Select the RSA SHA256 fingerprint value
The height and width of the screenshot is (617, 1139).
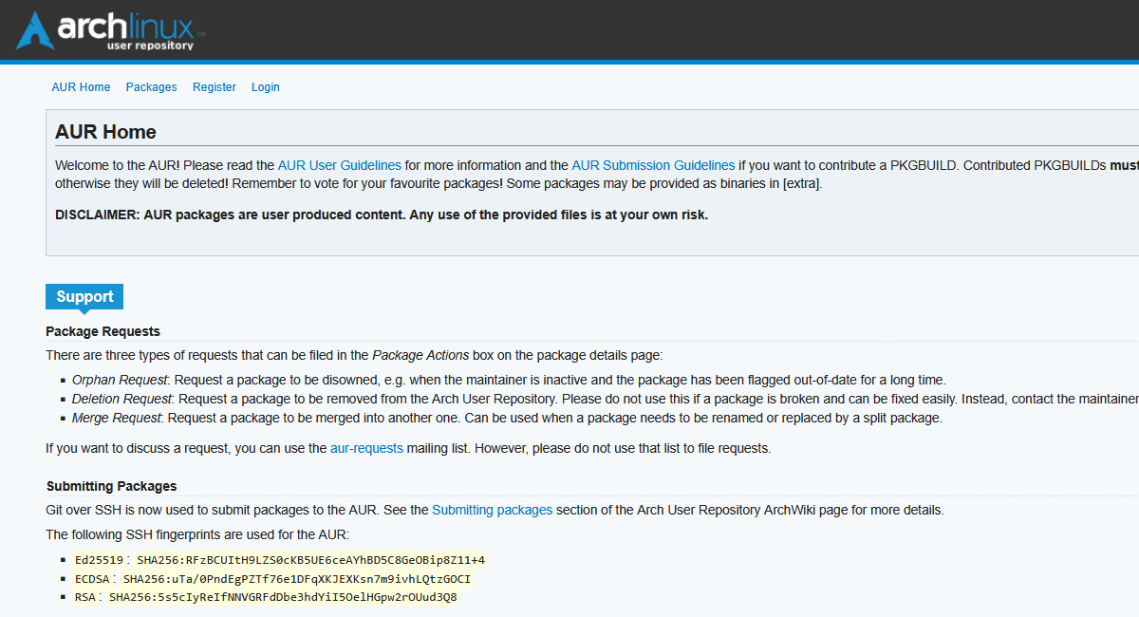(283, 597)
